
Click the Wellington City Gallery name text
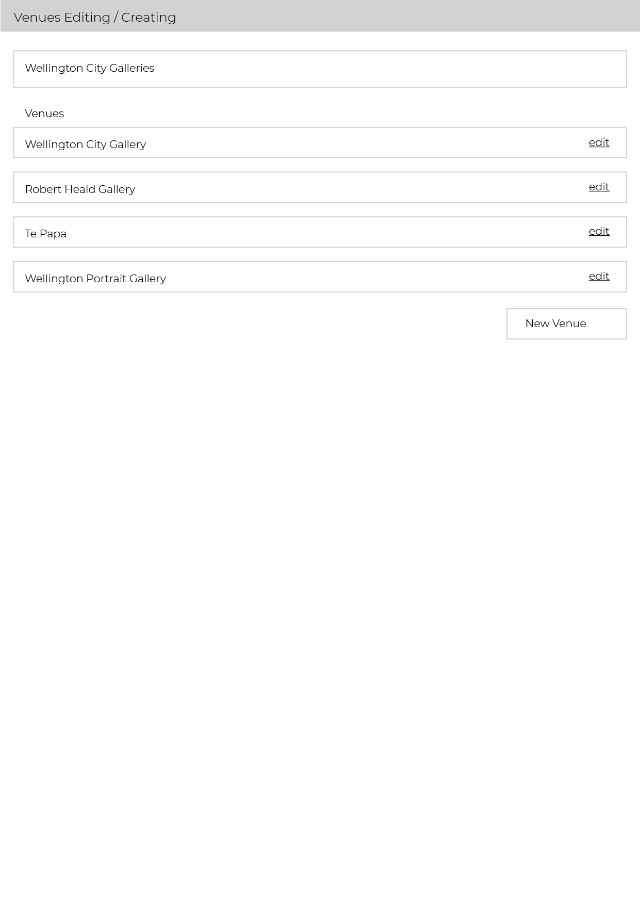85,144
